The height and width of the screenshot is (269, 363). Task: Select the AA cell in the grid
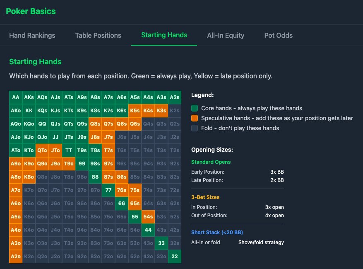pyautogui.click(x=16, y=97)
